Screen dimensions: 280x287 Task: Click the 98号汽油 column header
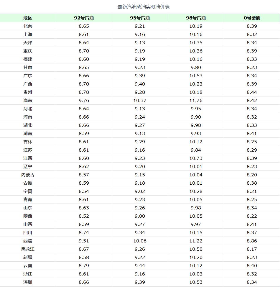tap(196, 18)
